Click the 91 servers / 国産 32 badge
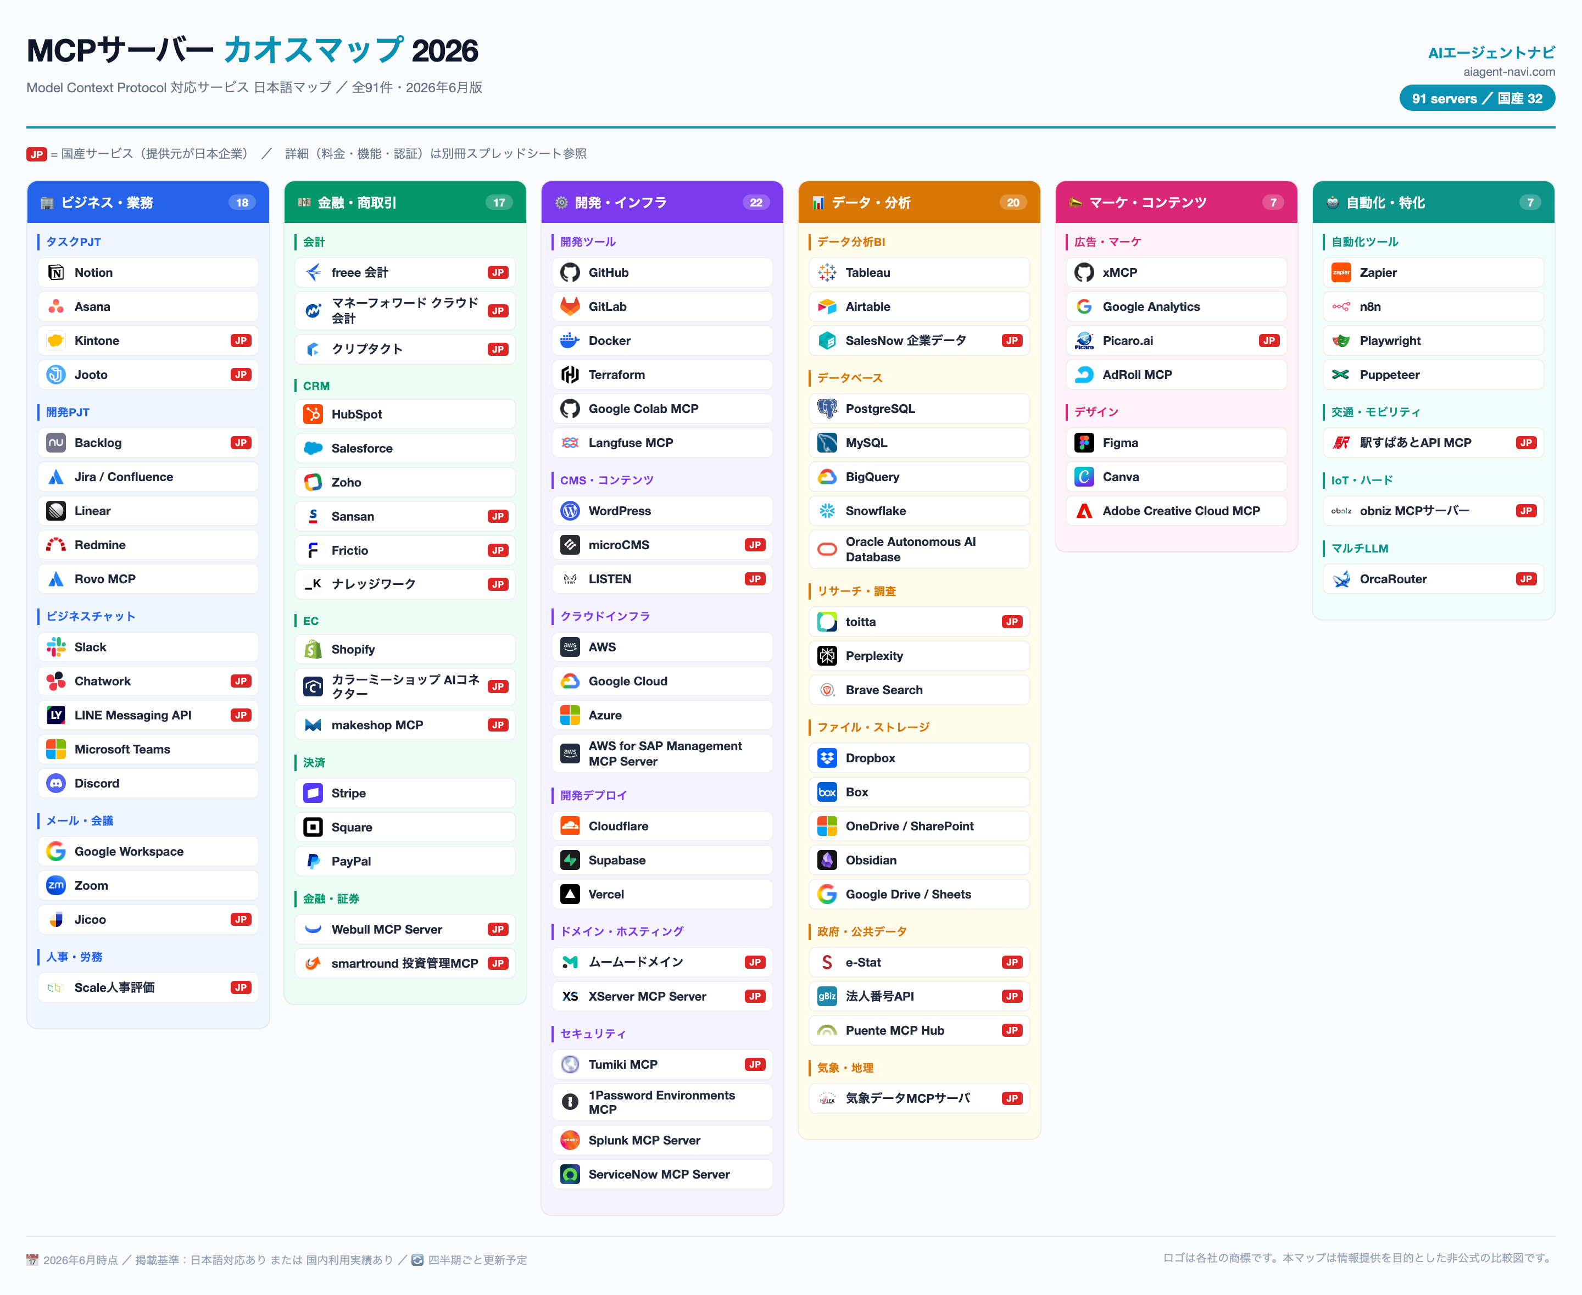This screenshot has width=1582, height=1295. (1478, 98)
